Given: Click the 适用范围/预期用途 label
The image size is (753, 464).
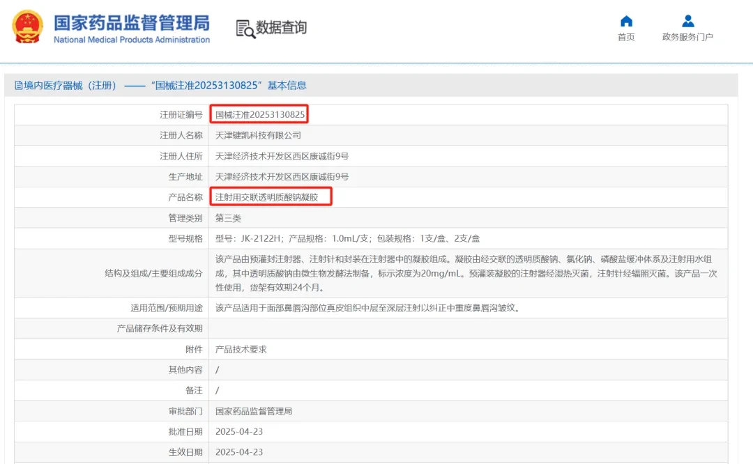Looking at the screenshot, I should [x=167, y=308].
